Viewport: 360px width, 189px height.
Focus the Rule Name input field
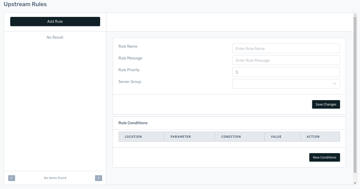pyautogui.click(x=286, y=48)
